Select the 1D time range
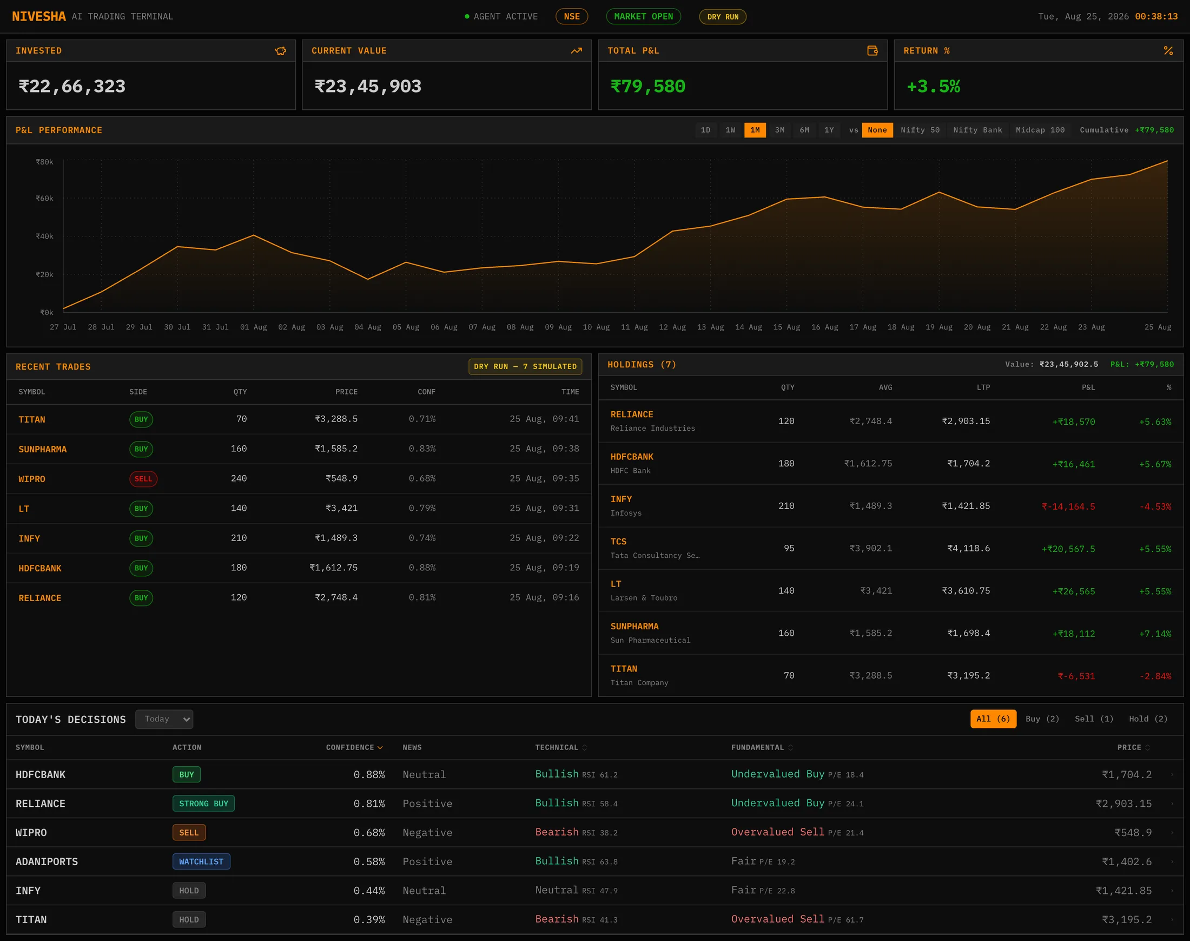 point(705,130)
